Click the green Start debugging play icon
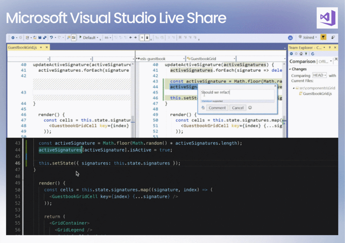The height and width of the screenshot is (243, 345). coord(80,37)
